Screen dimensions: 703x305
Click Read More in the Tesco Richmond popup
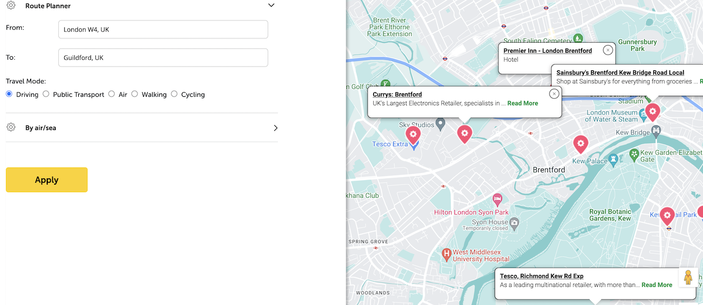coord(657,285)
